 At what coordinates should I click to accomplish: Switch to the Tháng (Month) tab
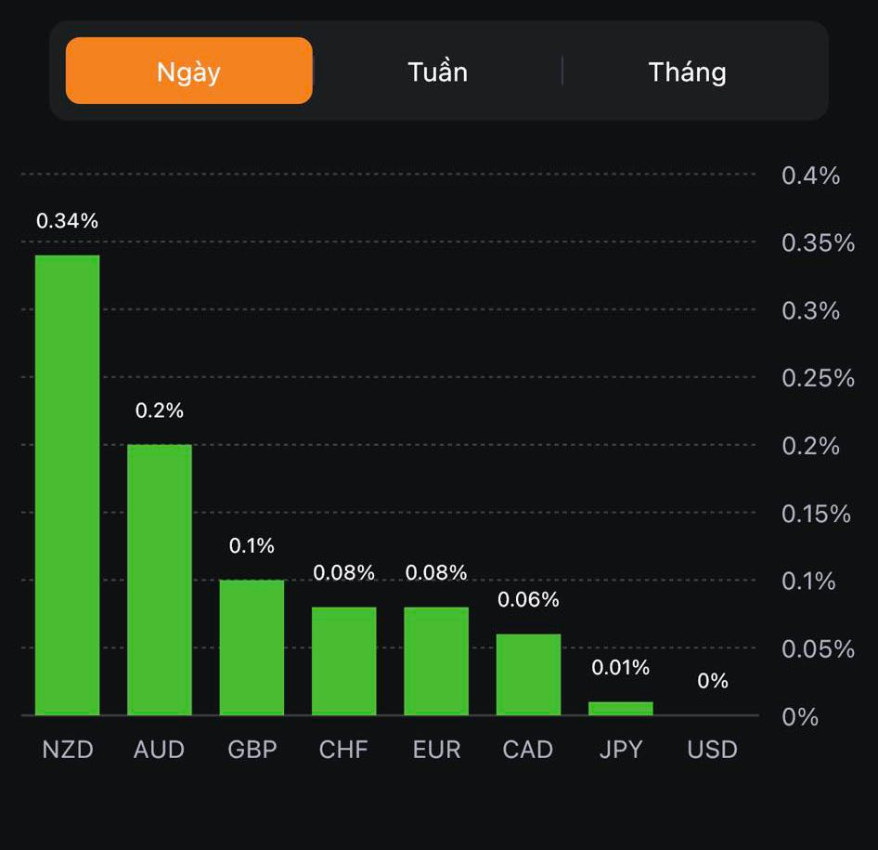(x=687, y=72)
